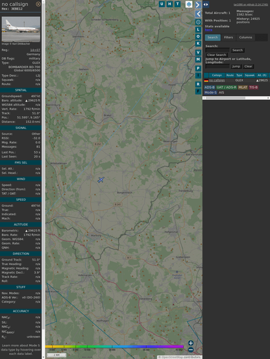Sort table by Route column header
The width and height of the screenshot is (270, 359).
click(x=230, y=75)
